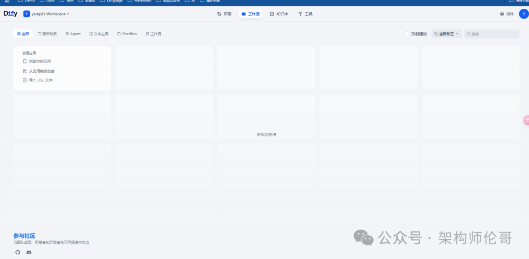This screenshot has height=259, width=529.
Task: Click the 参与社区 heading
Action: (x=24, y=236)
